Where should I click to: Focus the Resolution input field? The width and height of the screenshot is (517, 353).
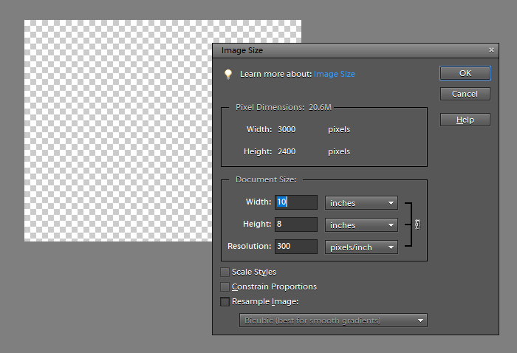[296, 247]
